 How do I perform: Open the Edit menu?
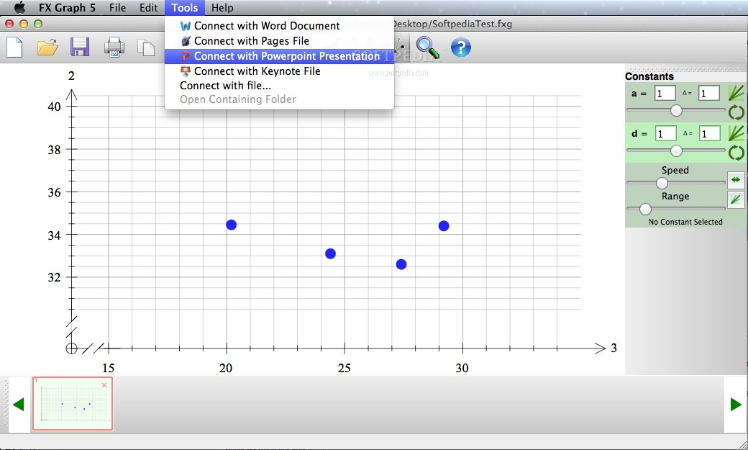[148, 8]
